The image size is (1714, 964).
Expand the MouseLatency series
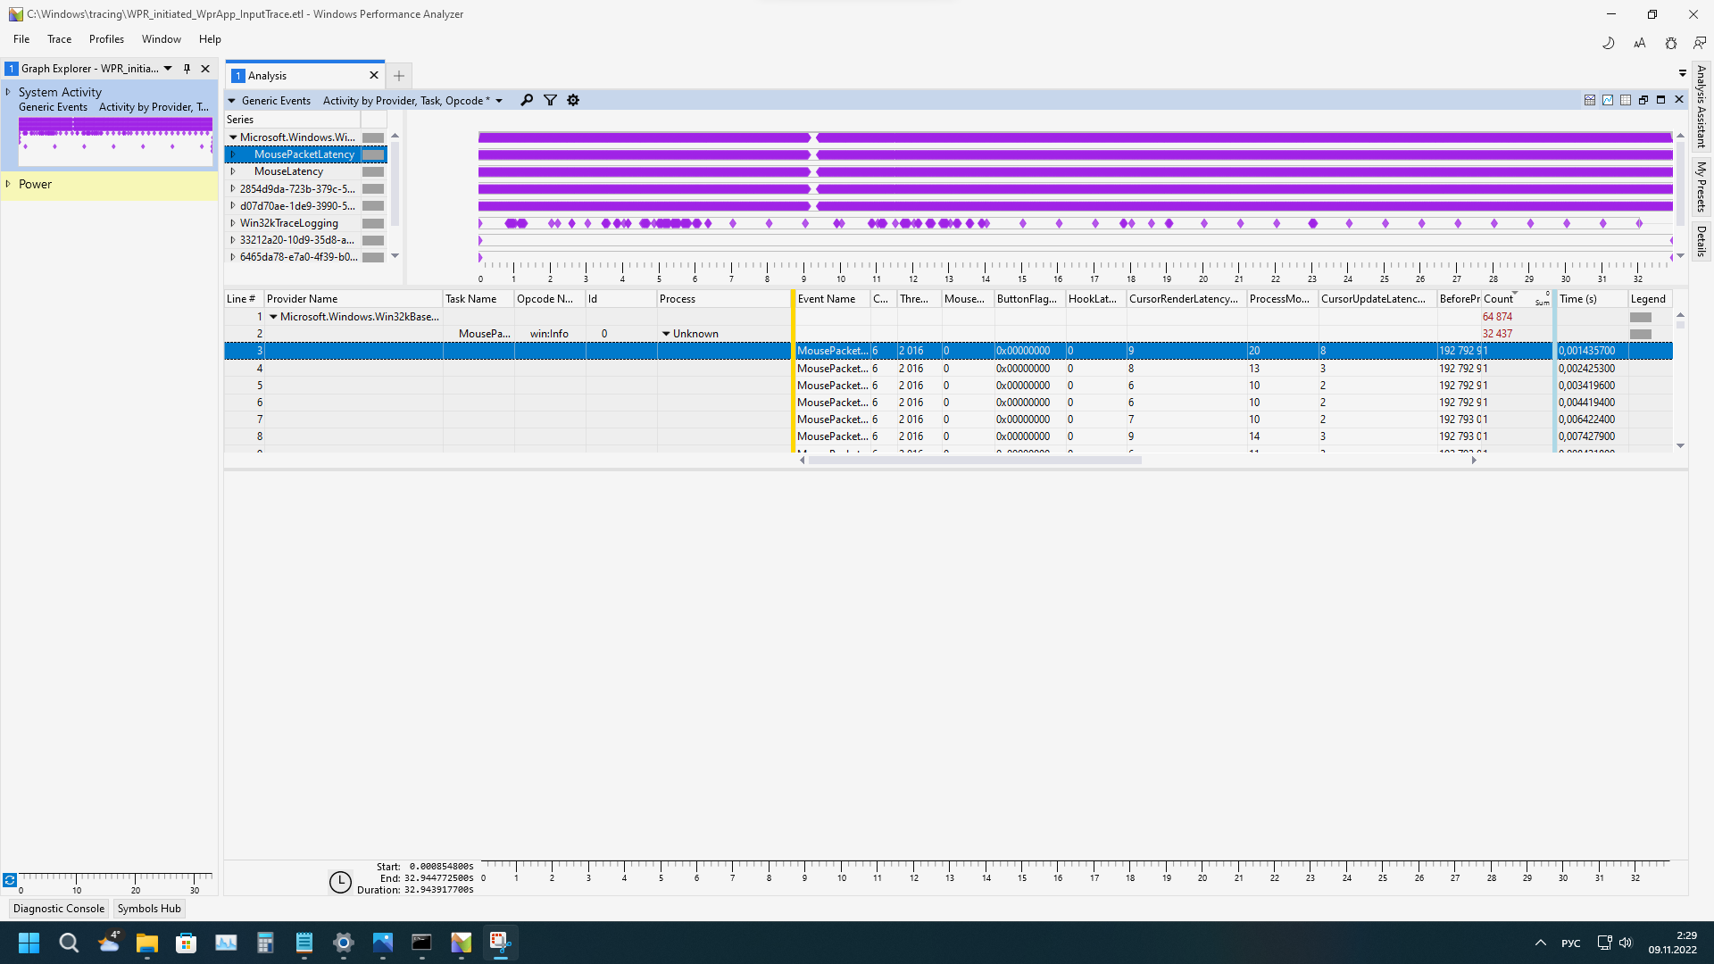233,171
